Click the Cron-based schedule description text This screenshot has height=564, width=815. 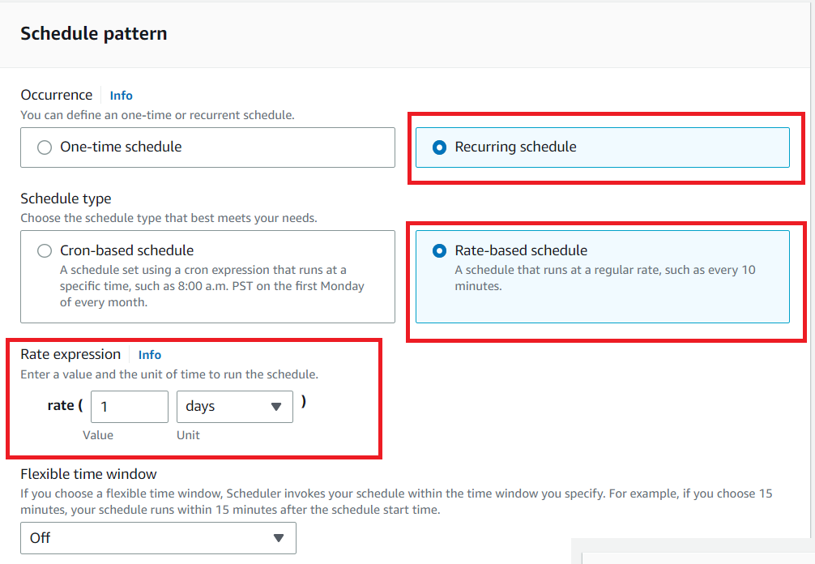click(x=212, y=286)
